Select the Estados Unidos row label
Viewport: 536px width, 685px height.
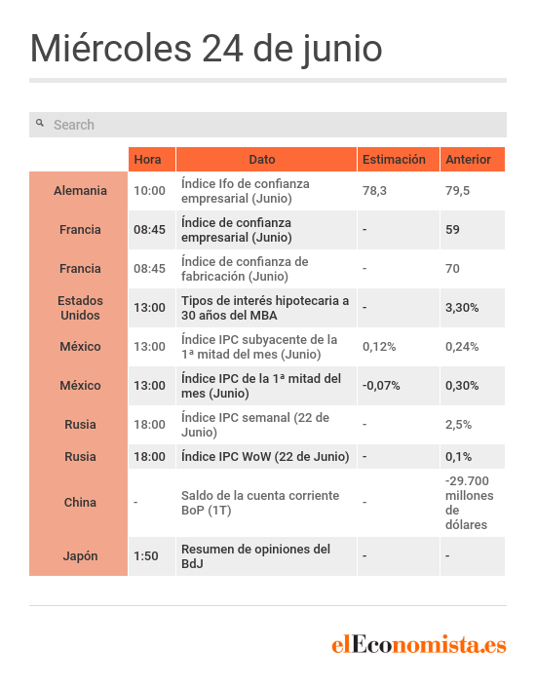(79, 308)
